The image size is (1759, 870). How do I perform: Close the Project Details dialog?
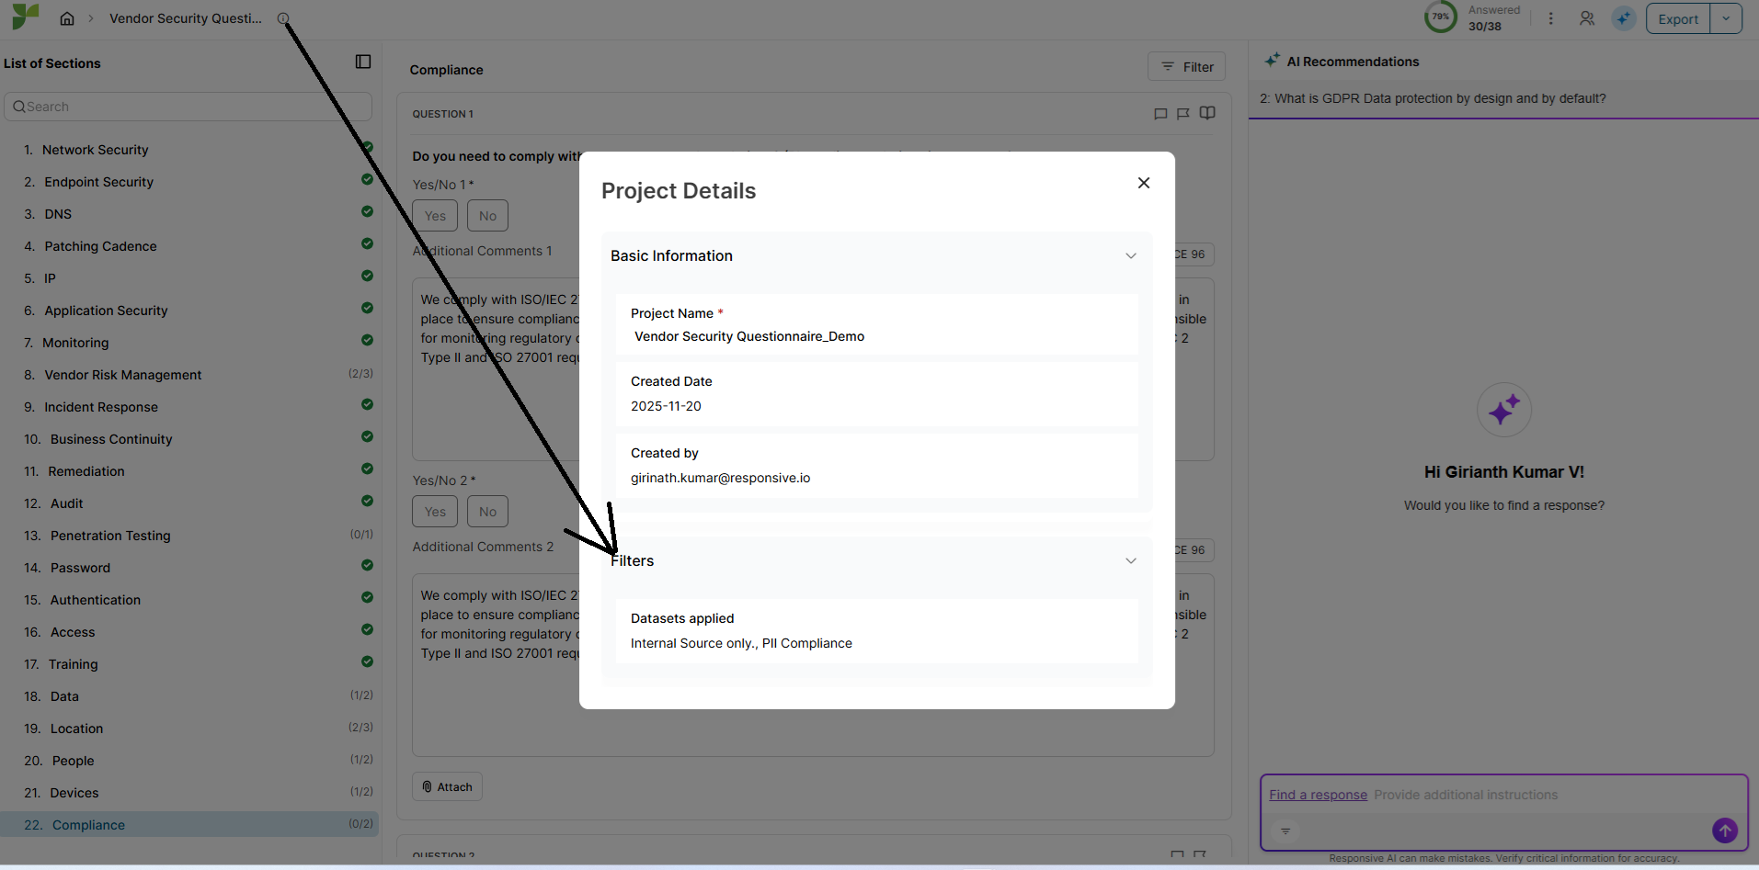point(1144,183)
